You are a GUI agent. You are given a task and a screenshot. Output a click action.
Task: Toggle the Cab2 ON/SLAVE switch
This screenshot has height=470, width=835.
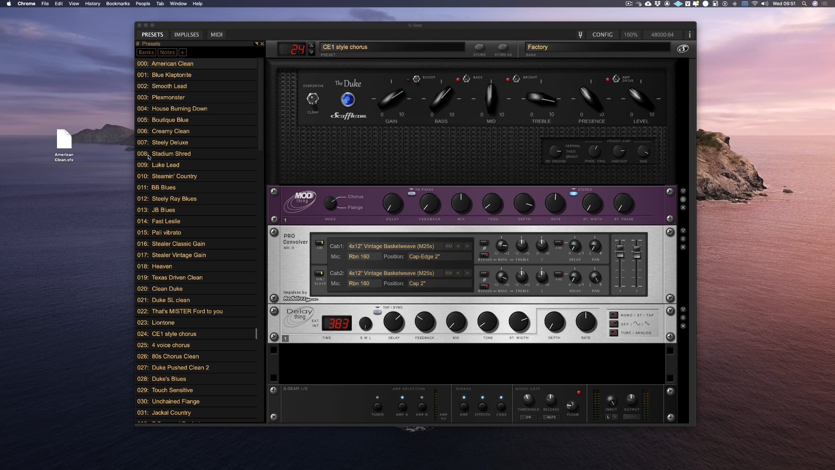(319, 273)
